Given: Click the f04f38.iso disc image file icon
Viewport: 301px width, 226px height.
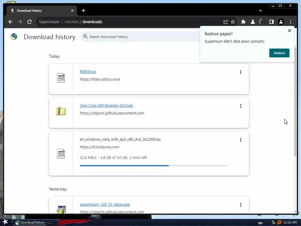Looking at the screenshot, I should click(x=61, y=78).
